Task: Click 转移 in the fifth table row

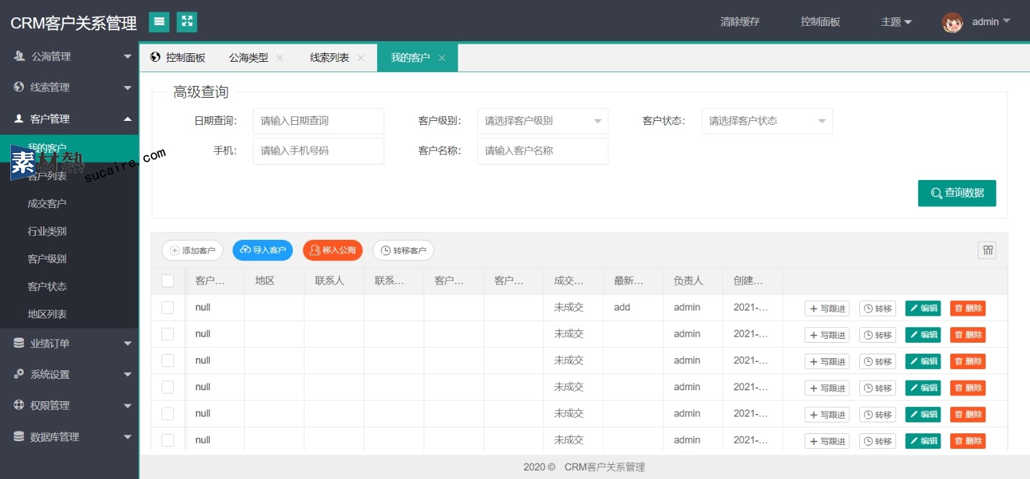Action: pyautogui.click(x=877, y=415)
